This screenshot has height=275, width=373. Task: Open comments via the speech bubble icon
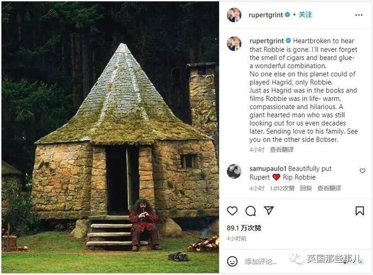pyautogui.click(x=250, y=211)
